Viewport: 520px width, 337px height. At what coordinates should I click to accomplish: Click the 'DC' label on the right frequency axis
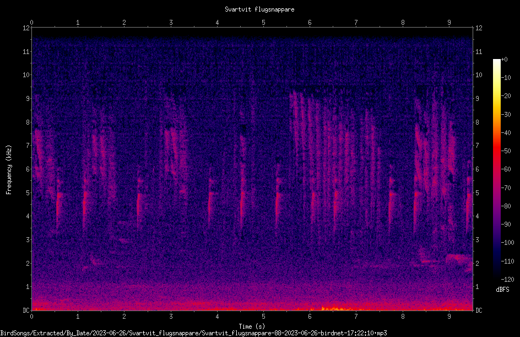pos(479,311)
